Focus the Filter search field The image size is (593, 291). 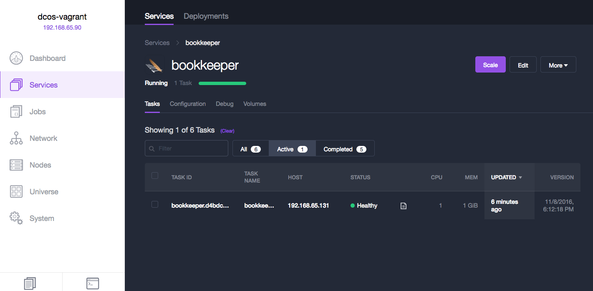tap(191, 148)
